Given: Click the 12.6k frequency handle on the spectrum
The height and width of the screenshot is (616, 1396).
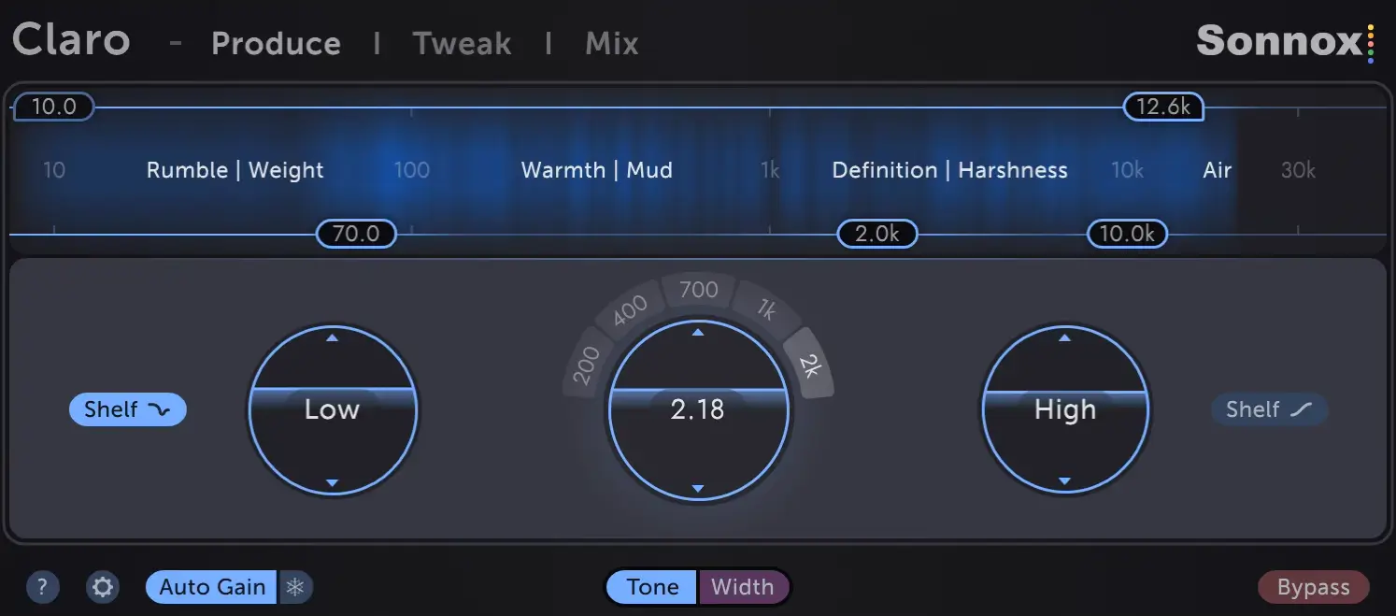Looking at the screenshot, I should click(1161, 107).
